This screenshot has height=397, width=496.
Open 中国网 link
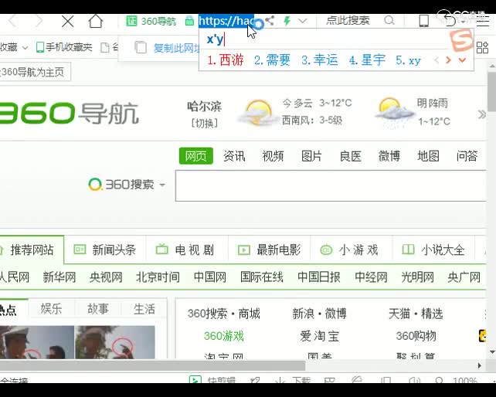(x=209, y=277)
